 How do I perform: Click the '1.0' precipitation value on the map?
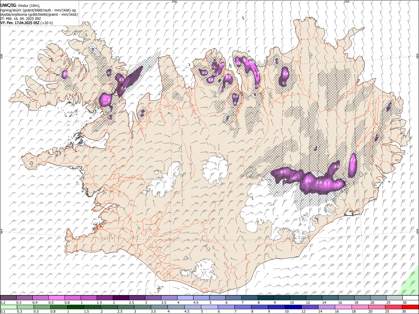pyautogui.click(x=107, y=100)
